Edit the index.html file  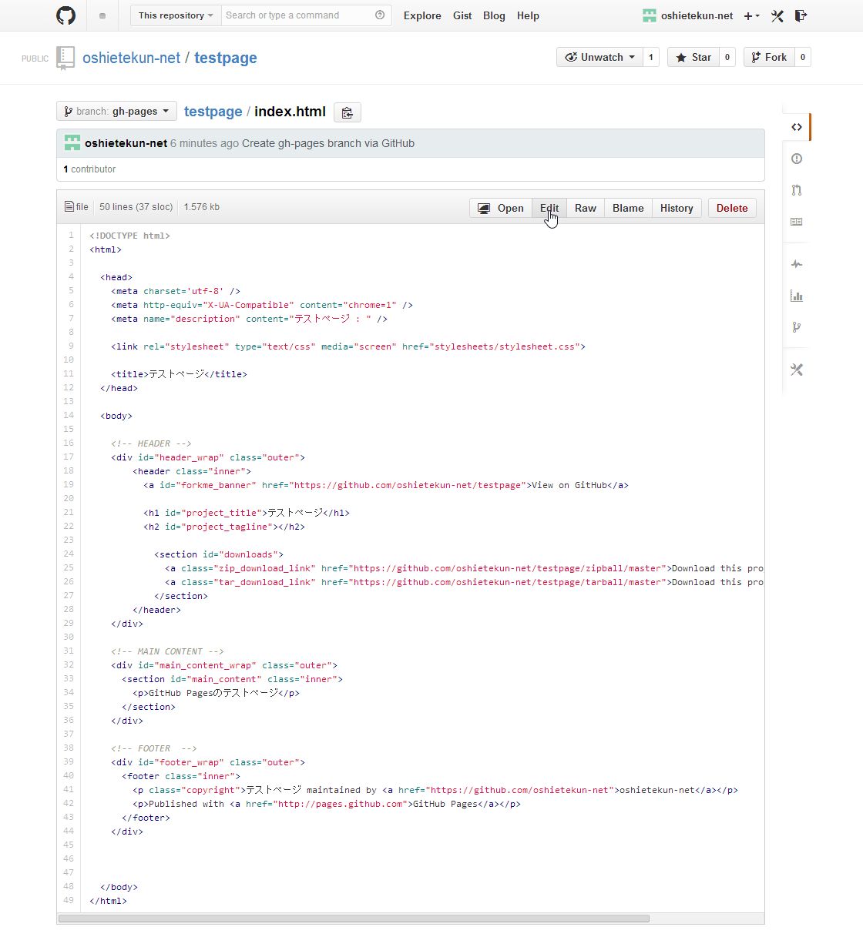coord(549,208)
